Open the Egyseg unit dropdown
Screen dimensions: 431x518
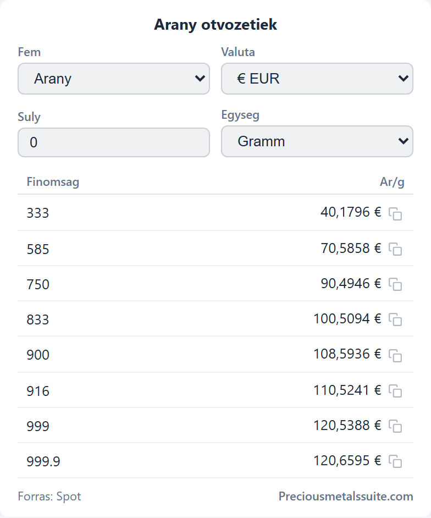(x=317, y=141)
